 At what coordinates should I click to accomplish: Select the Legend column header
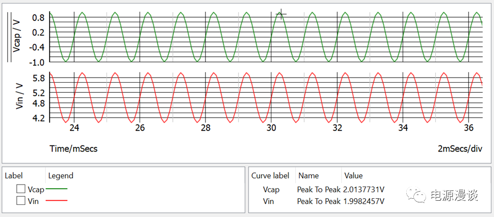(60, 175)
